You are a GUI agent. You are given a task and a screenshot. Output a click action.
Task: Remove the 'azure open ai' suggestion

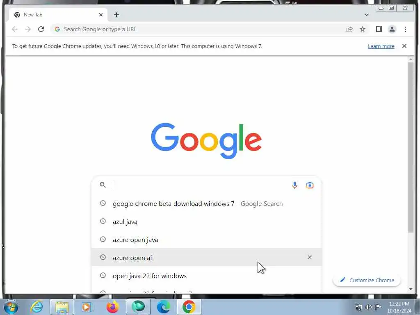coord(309,257)
